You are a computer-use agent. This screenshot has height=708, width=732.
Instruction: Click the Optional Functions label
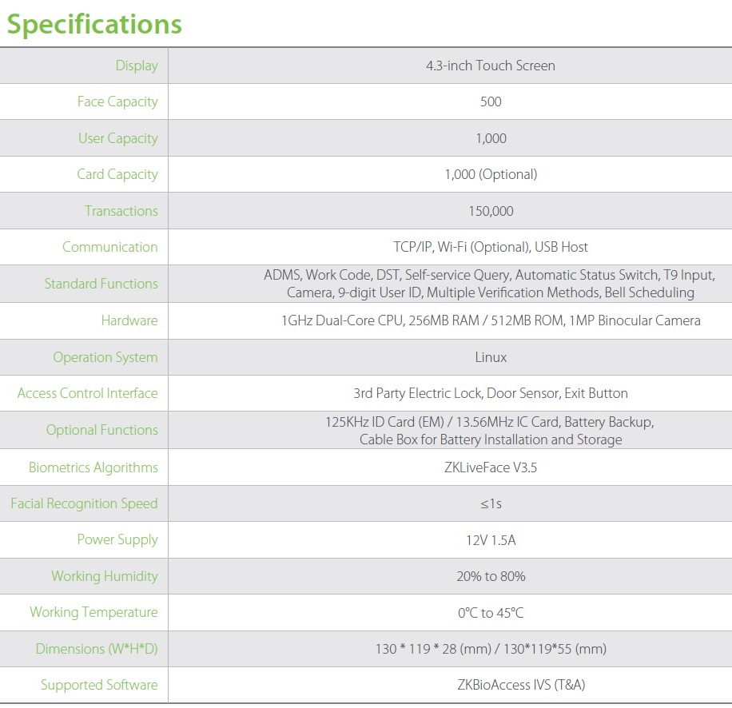pos(102,430)
